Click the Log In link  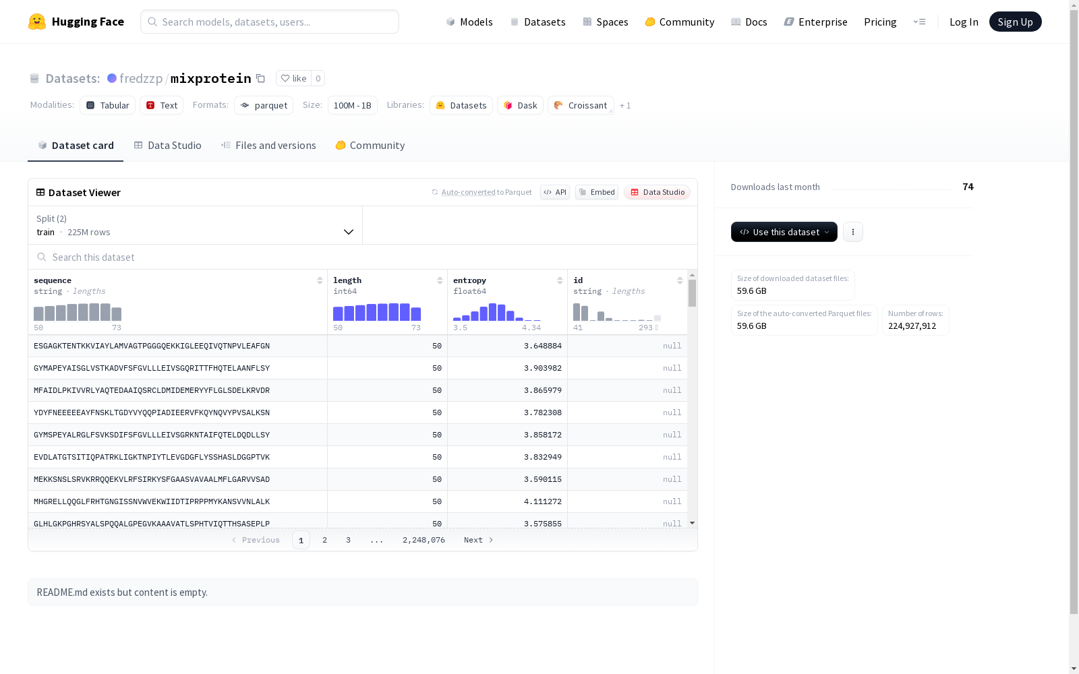point(964,22)
